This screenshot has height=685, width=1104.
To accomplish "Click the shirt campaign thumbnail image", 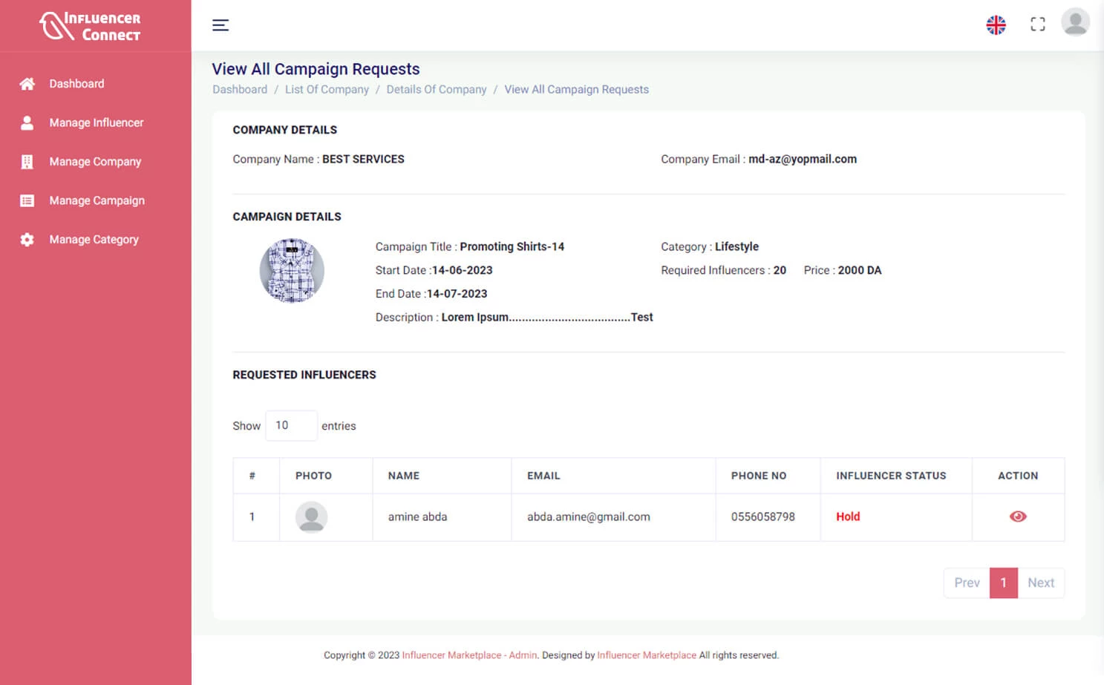I will [x=292, y=271].
